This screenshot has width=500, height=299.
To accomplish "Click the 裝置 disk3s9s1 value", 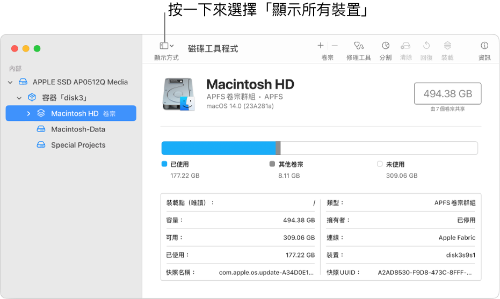I will click(x=460, y=255).
